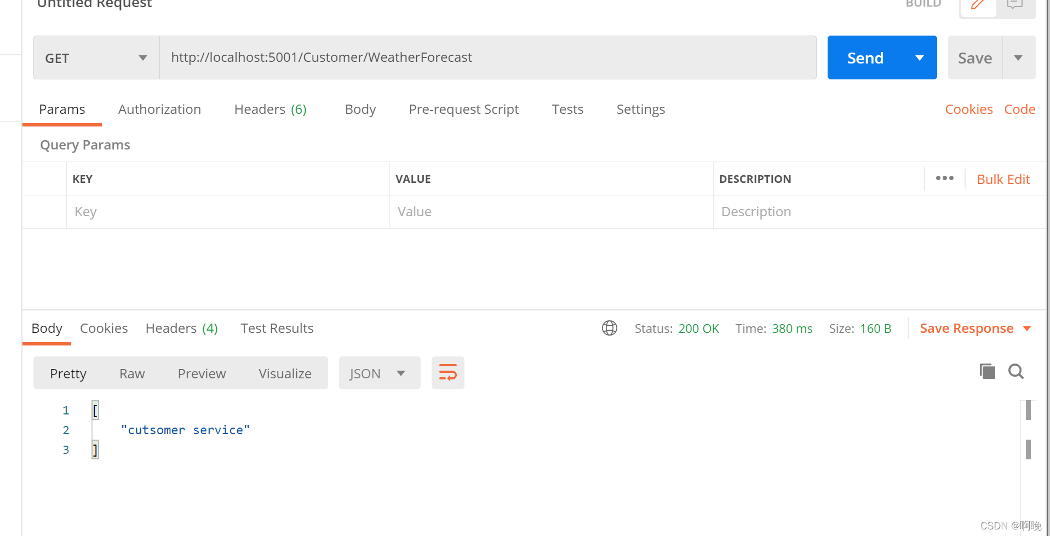Viewport: 1050px width, 536px height.
Task: Click the pencil edit icon near BUILD
Action: coord(978,5)
